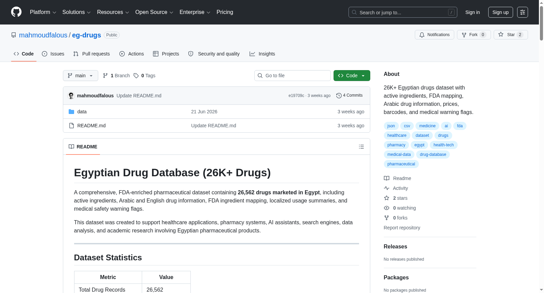This screenshot has width=544, height=293.
Task: Expand the Resources menu
Action: (113, 12)
